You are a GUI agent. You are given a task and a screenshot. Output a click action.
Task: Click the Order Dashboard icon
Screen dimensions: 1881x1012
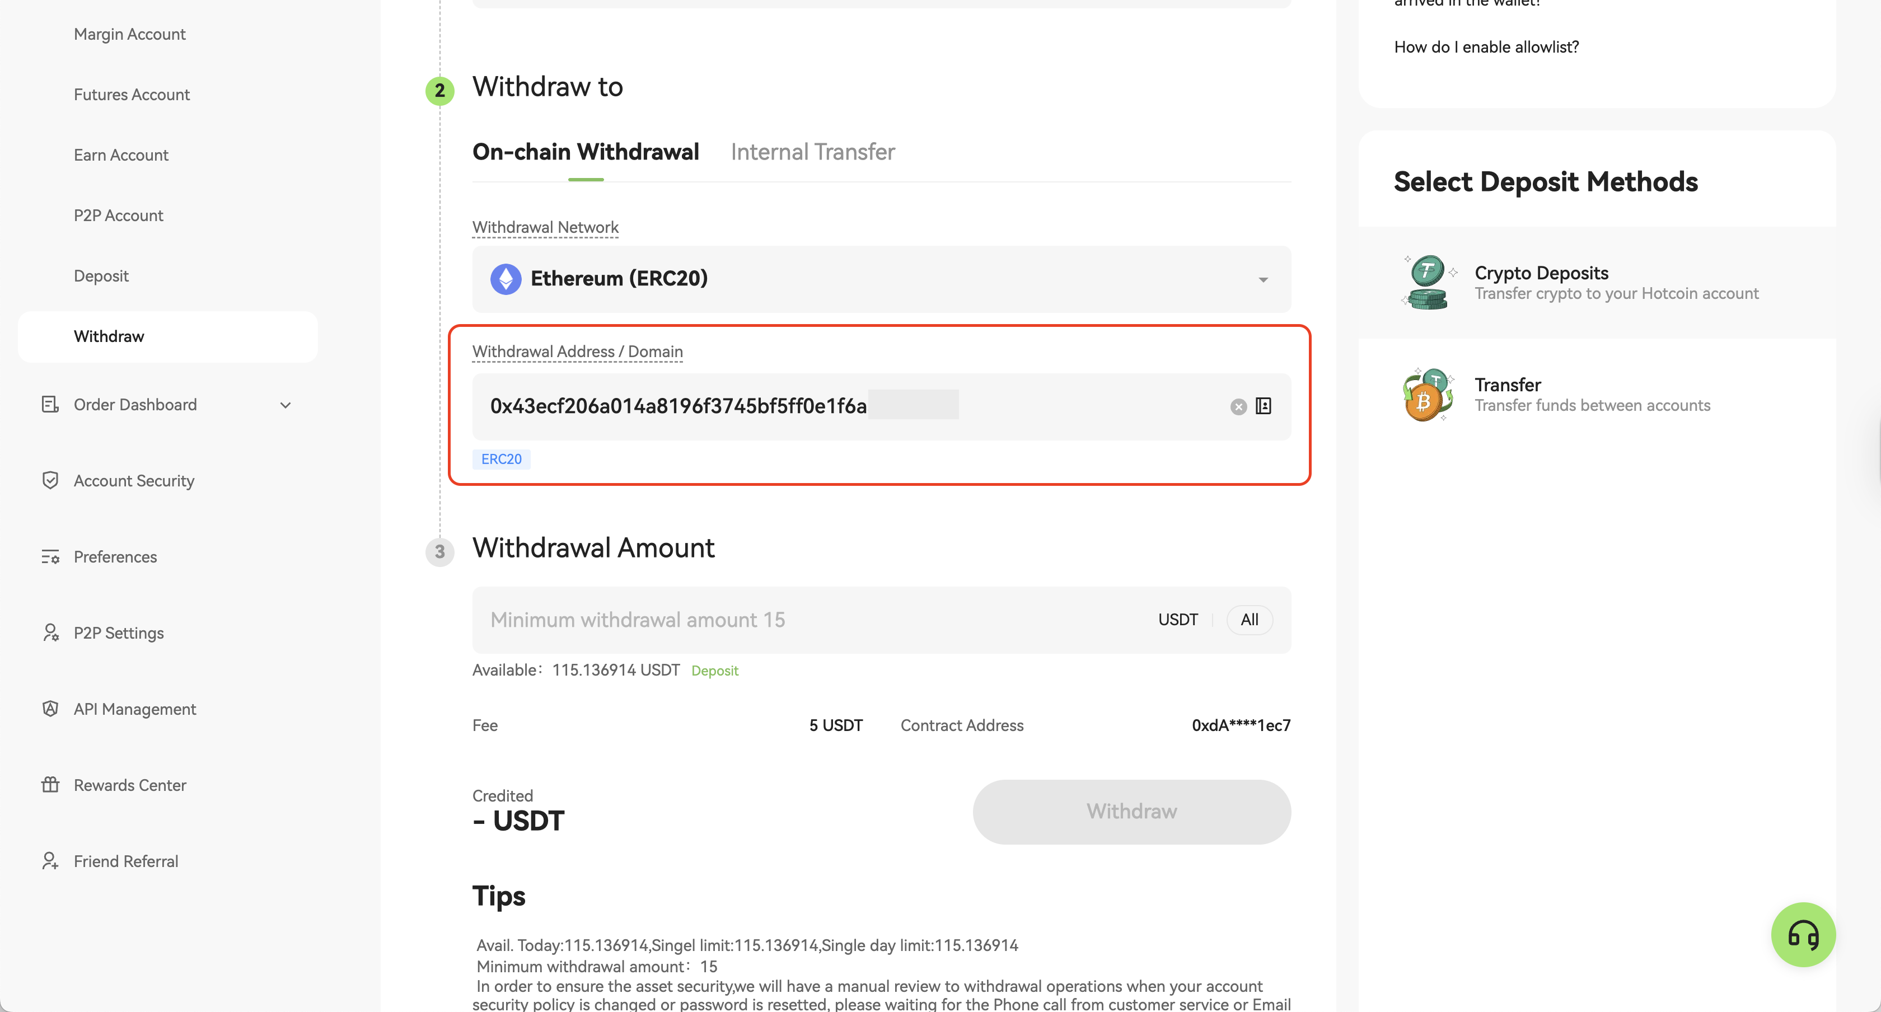pos(50,405)
